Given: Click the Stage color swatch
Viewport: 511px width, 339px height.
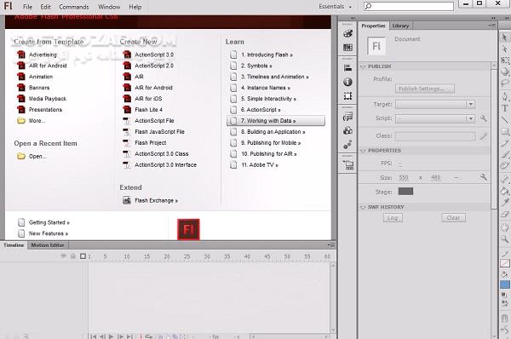Looking at the screenshot, I should click(x=405, y=191).
